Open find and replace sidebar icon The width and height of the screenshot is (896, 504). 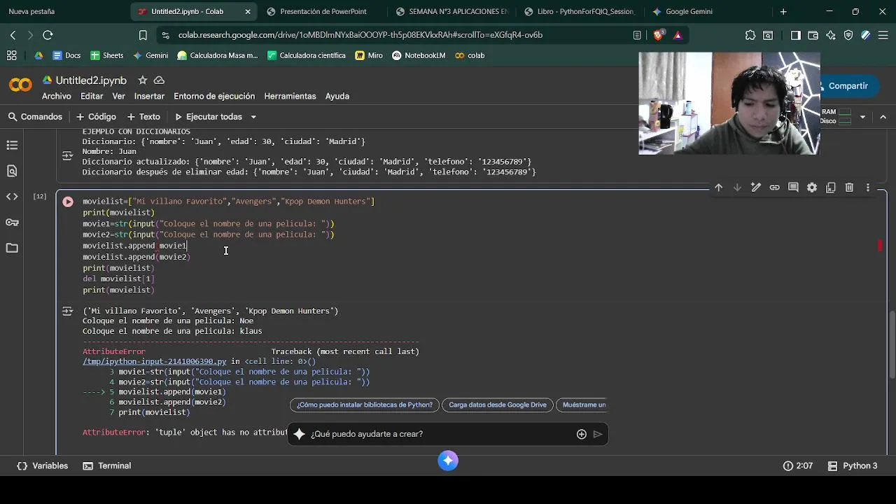click(12, 171)
